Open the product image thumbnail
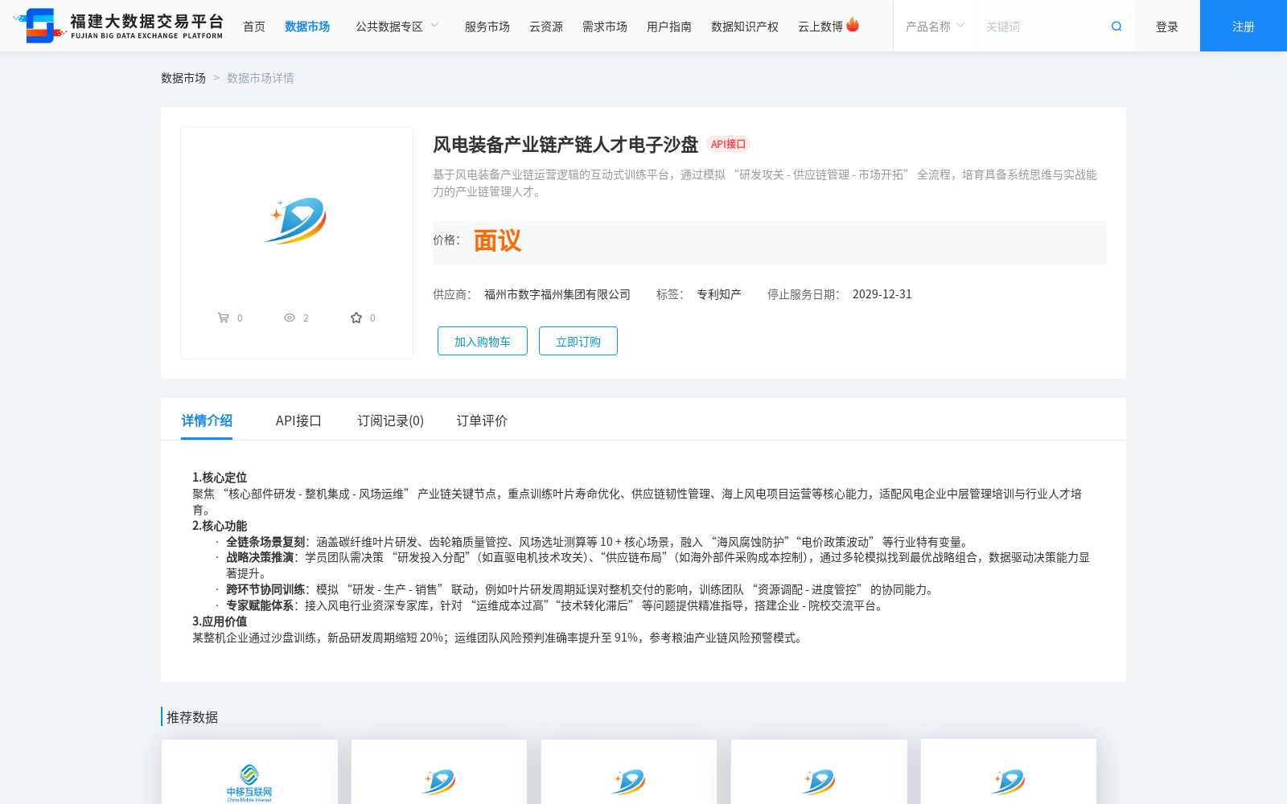 click(297, 220)
